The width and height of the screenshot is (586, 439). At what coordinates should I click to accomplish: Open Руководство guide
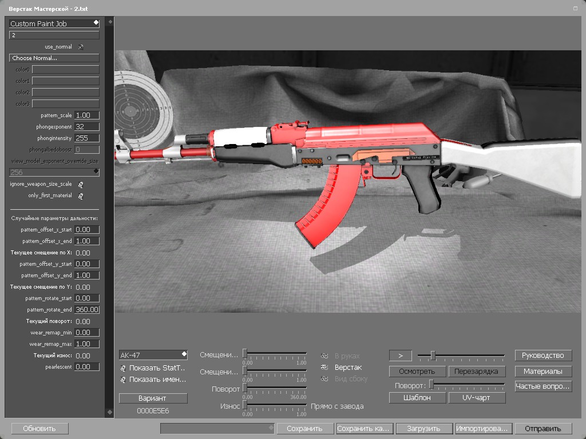(544, 356)
